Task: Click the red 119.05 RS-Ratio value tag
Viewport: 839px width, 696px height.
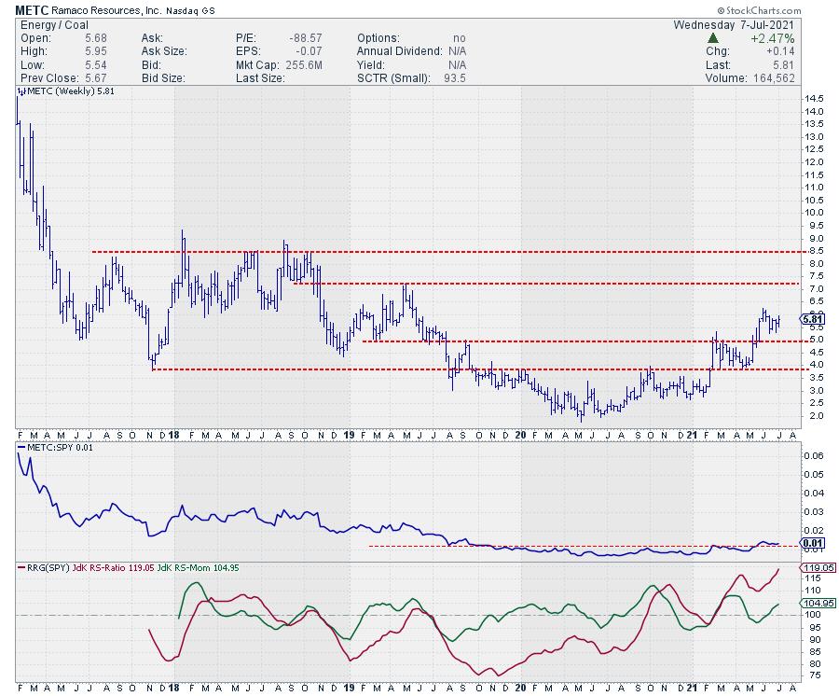Action: [x=814, y=567]
